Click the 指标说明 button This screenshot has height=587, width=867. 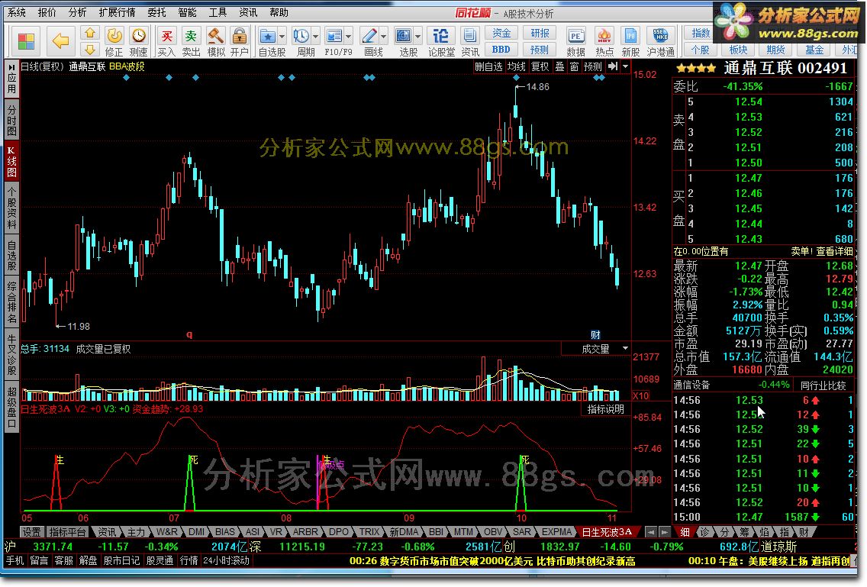605,409
